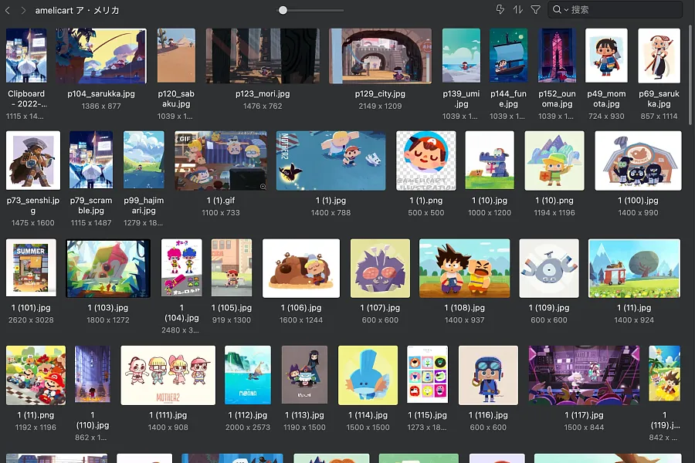Viewport: 695px width, 463px height.
Task: Select the 1 (119) thumbnail
Action: tap(664, 373)
